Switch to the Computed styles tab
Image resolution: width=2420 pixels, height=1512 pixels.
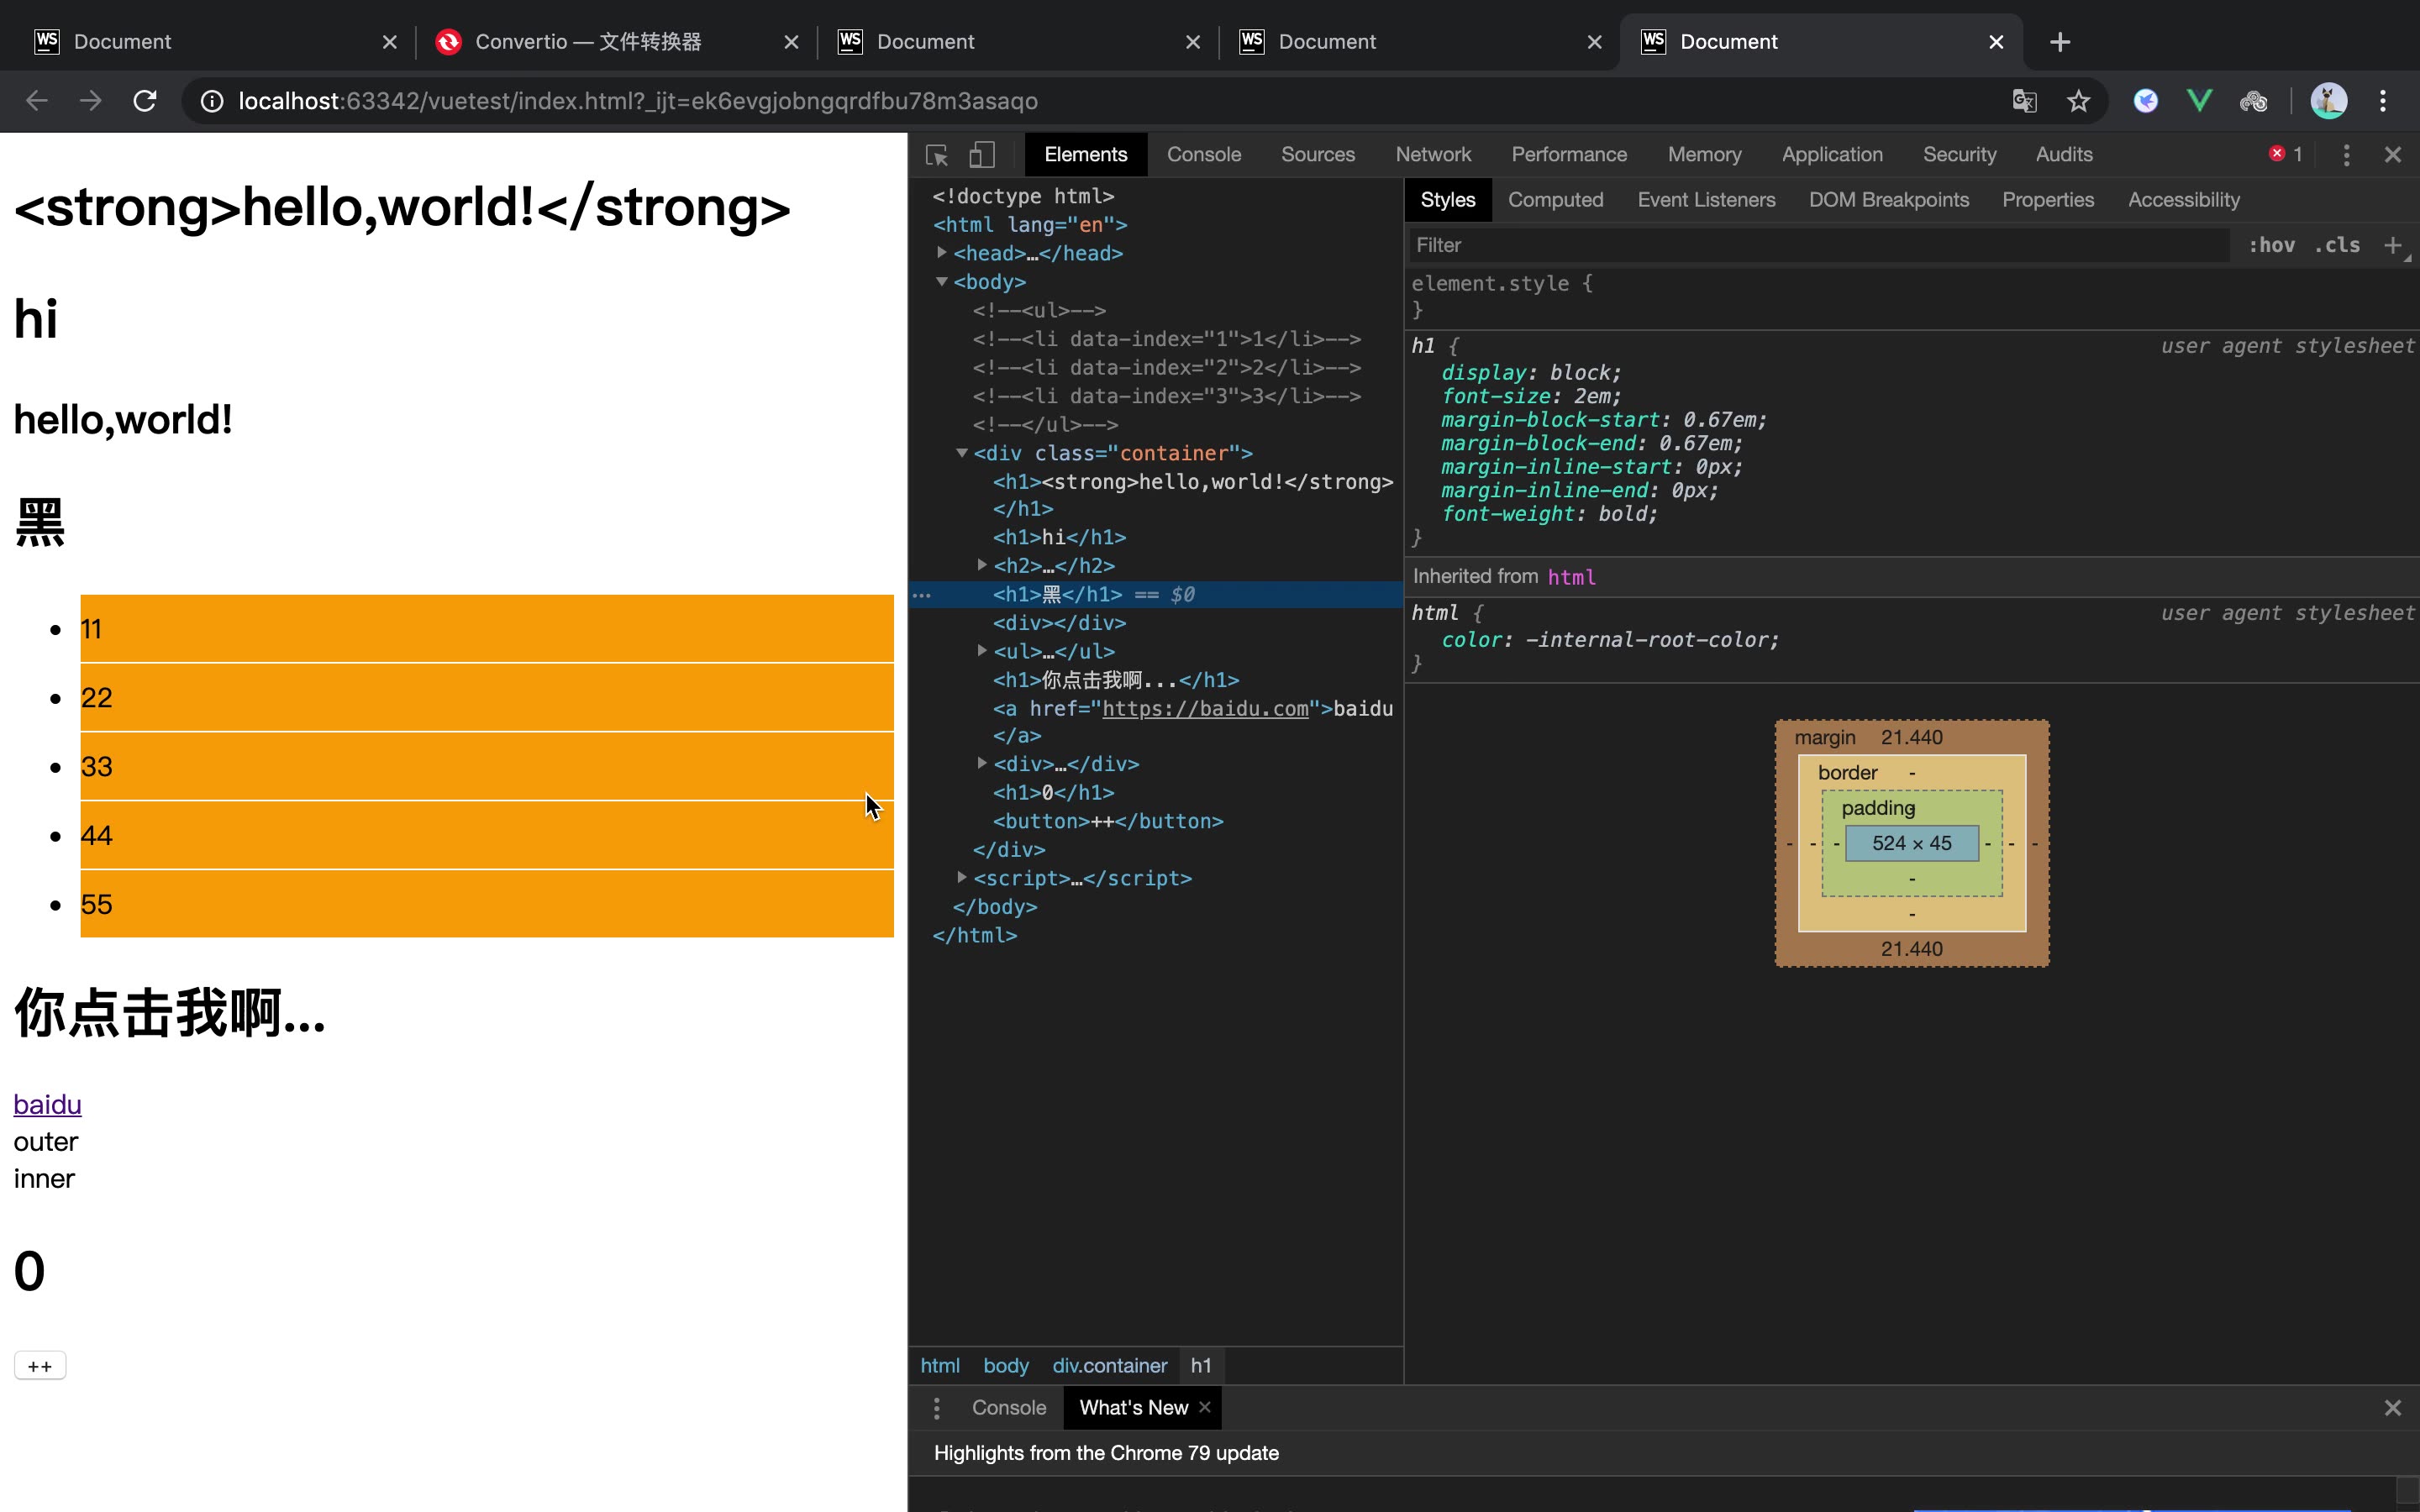point(1555,200)
